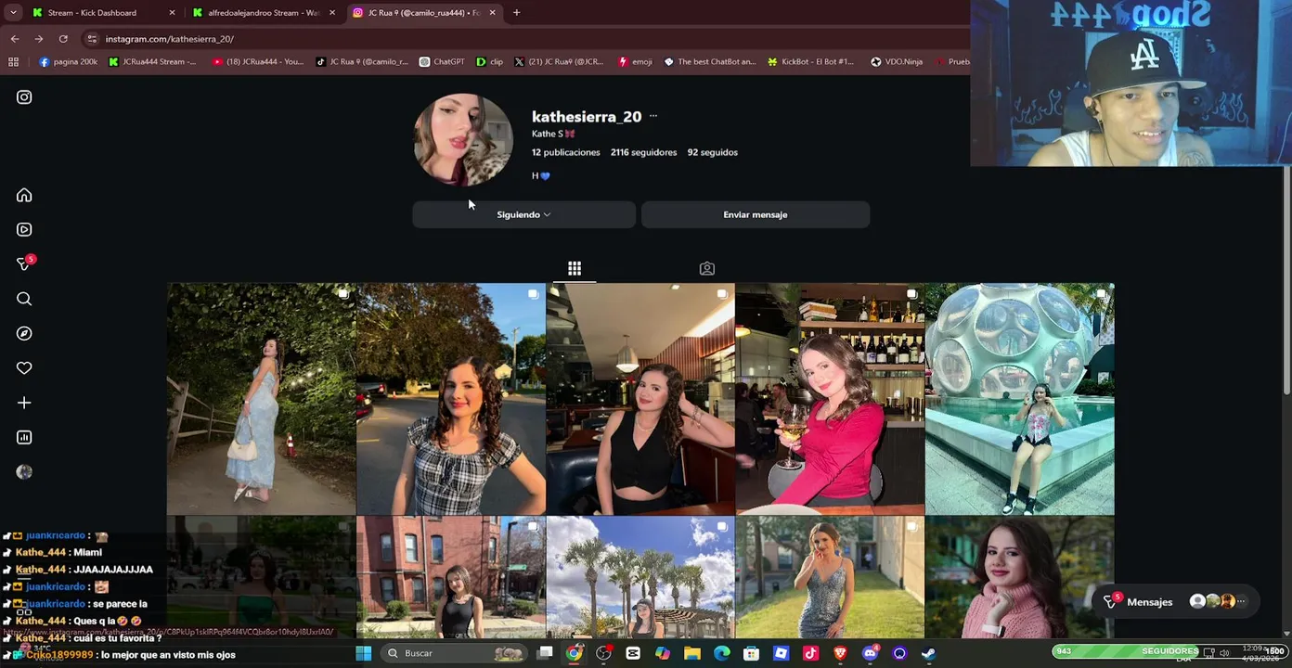Viewport: 1292px width, 668px height.
Task: Open Messages icon with notification badge
Action: tap(25, 264)
